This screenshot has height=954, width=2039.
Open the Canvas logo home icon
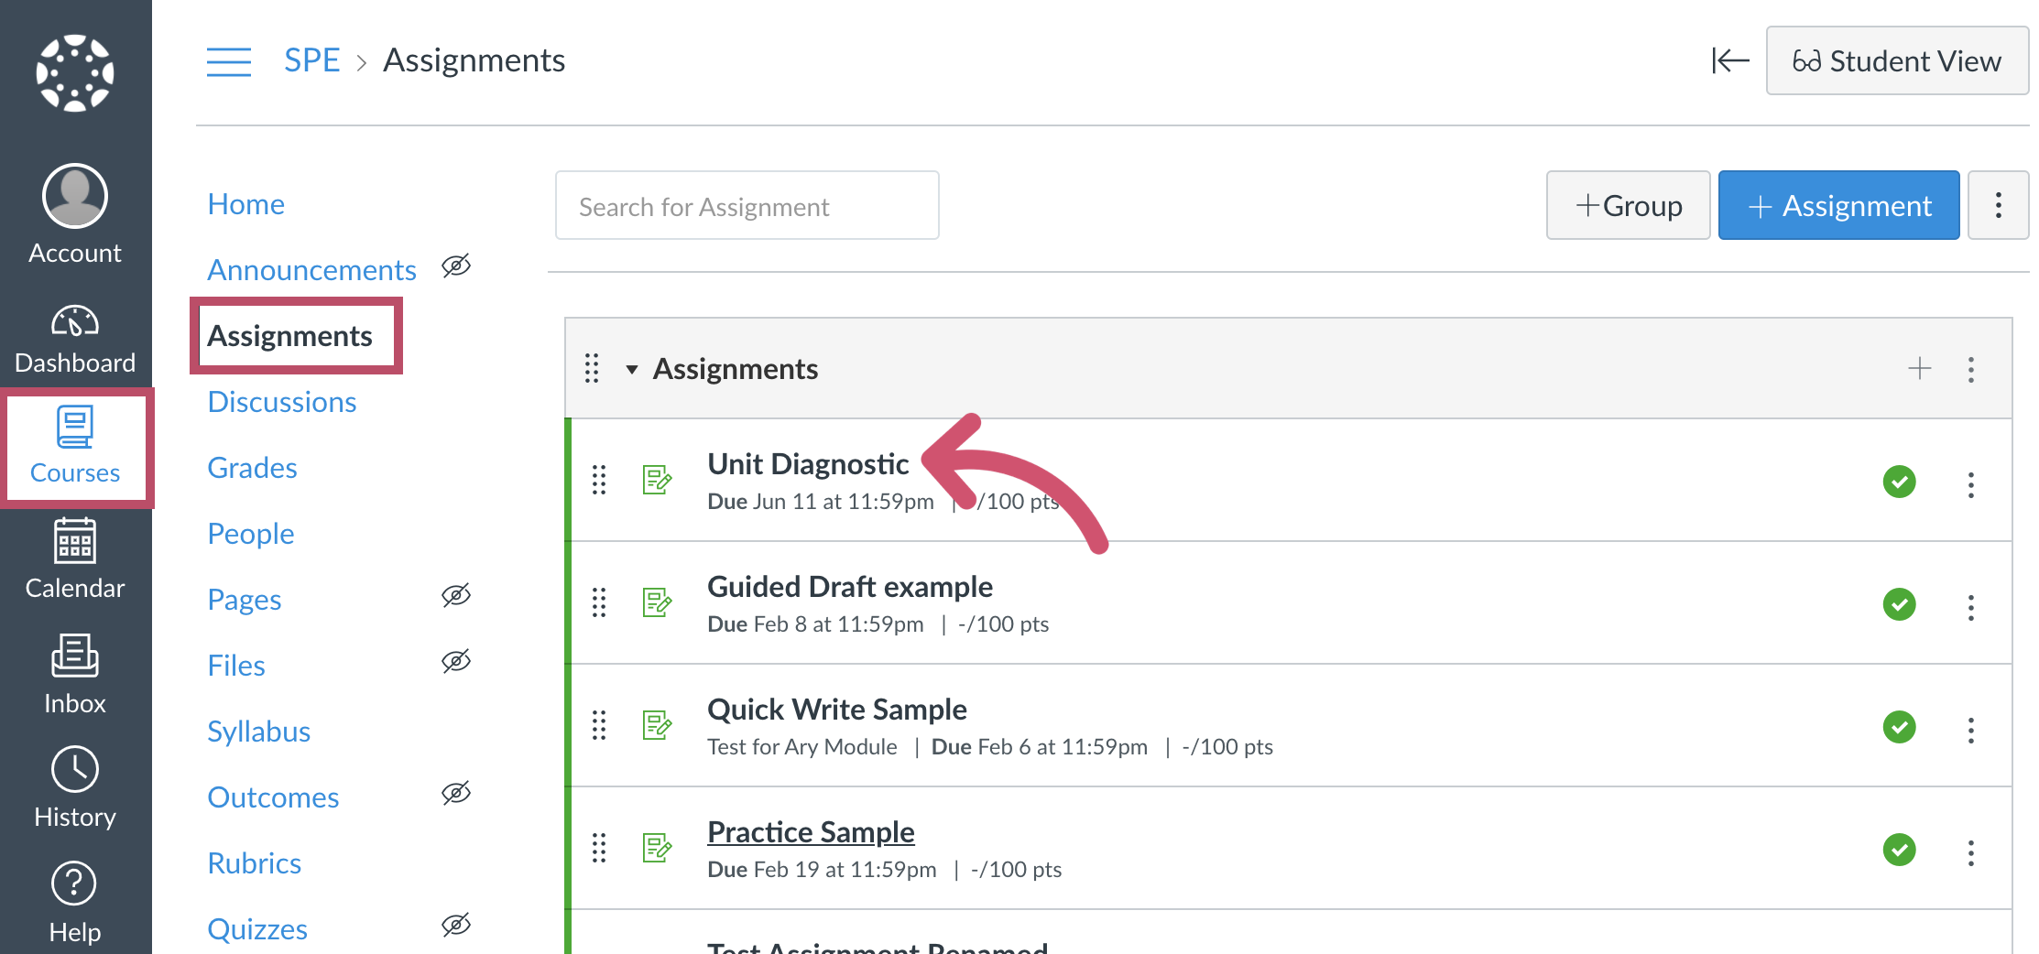75,73
